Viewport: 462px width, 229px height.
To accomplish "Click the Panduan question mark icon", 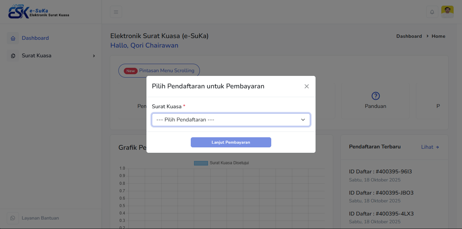I will pos(375,96).
